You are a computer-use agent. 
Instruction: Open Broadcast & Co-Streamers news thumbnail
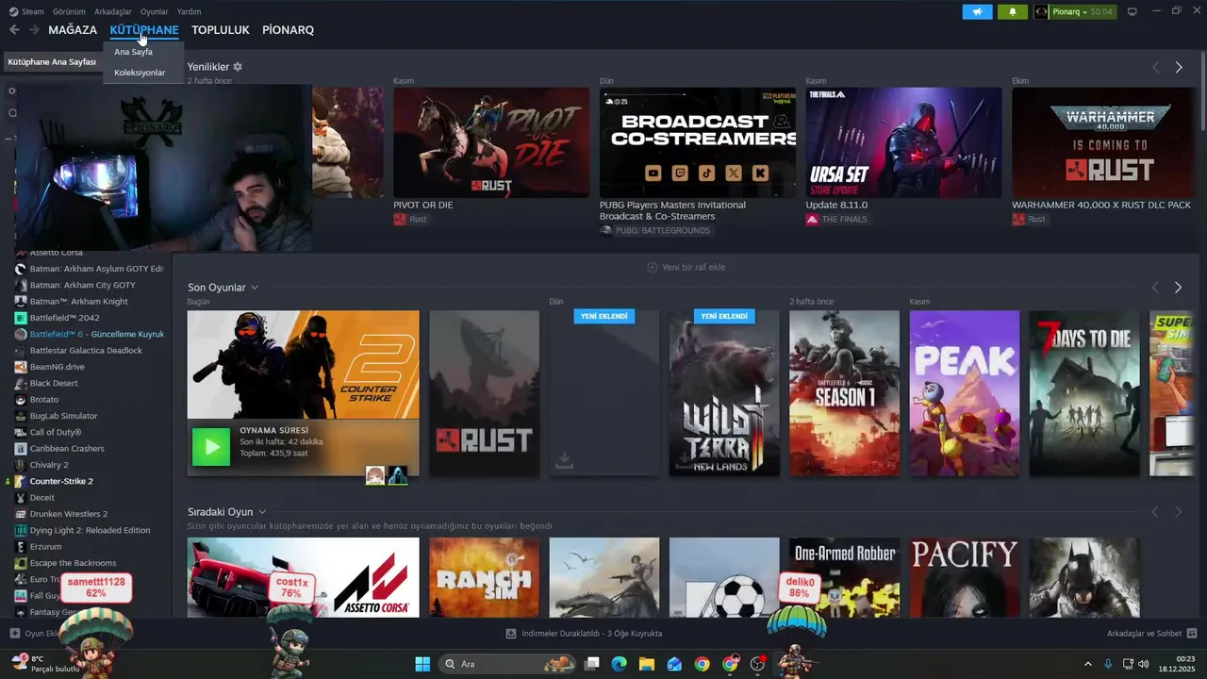698,142
